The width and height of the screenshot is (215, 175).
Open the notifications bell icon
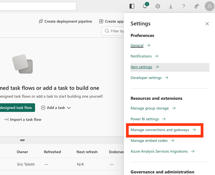click(145, 6)
